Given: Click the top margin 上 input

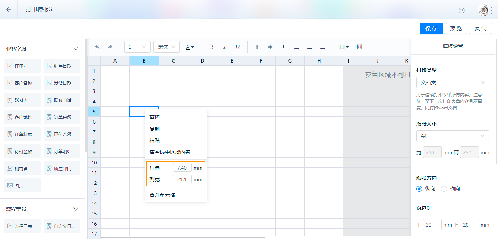Looking at the screenshot, I should pyautogui.click(x=432, y=225).
